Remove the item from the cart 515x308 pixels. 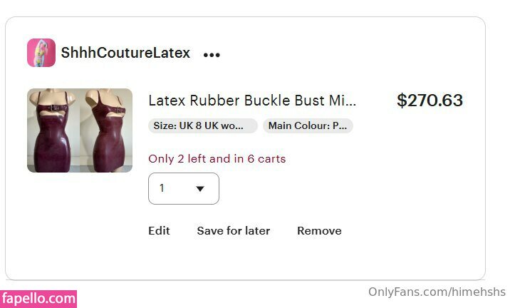[x=319, y=231]
